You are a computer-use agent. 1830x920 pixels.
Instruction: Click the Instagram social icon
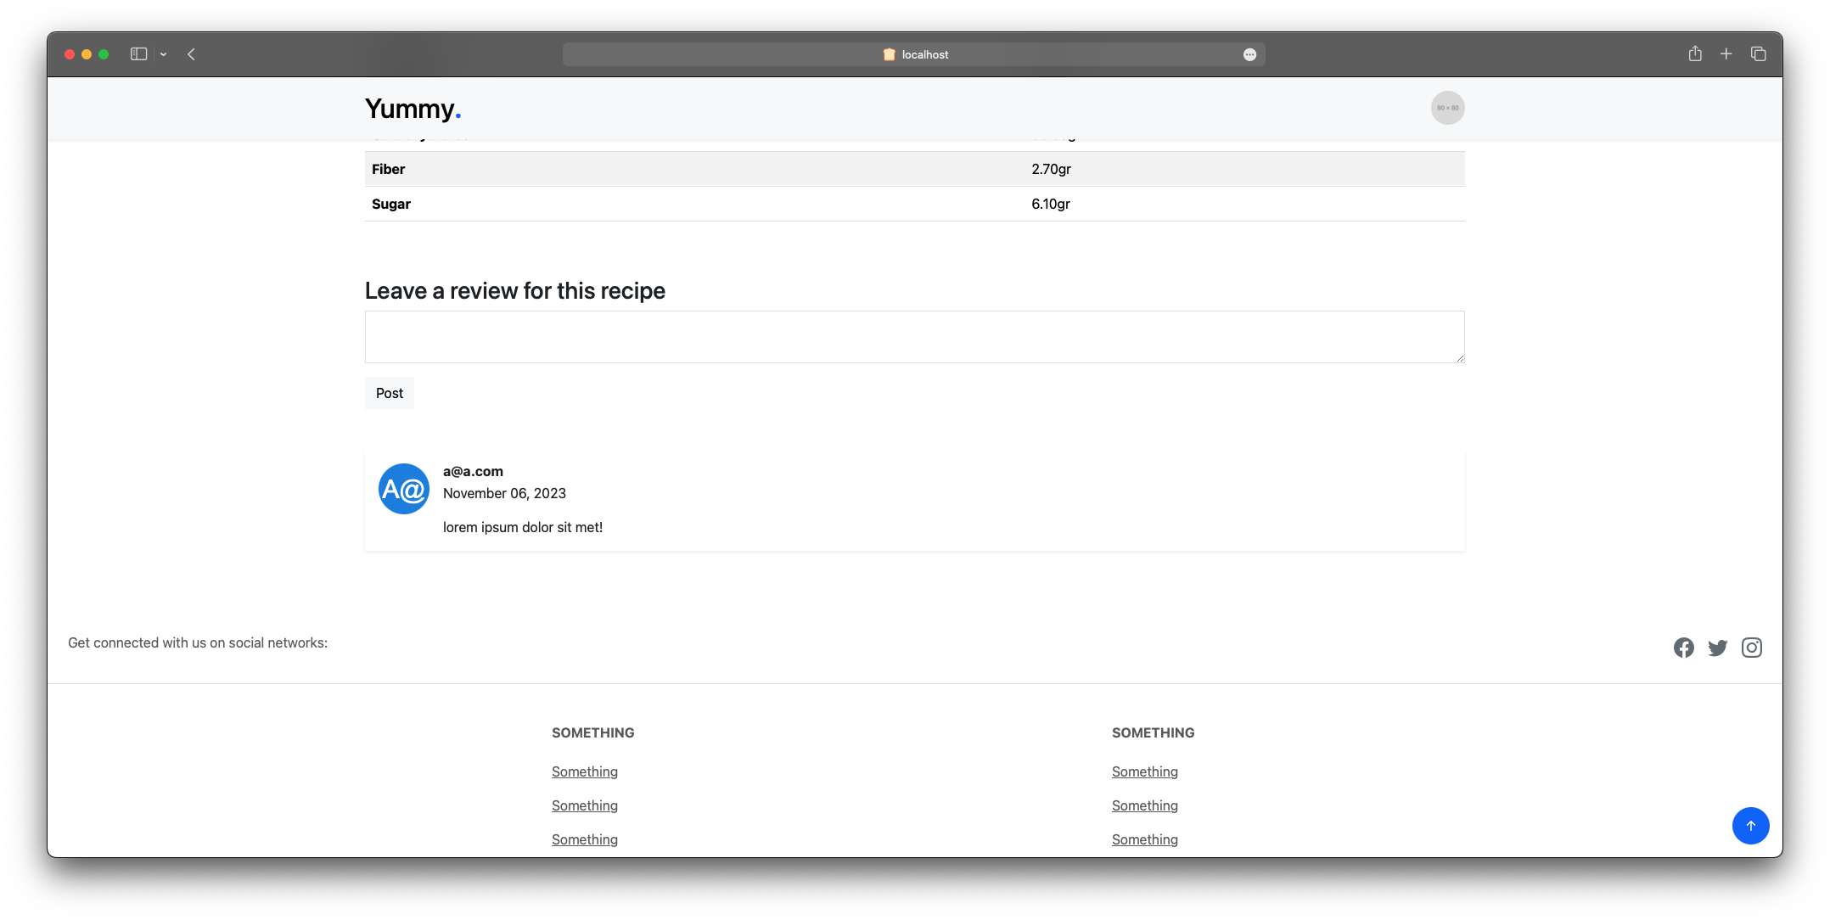(1753, 648)
